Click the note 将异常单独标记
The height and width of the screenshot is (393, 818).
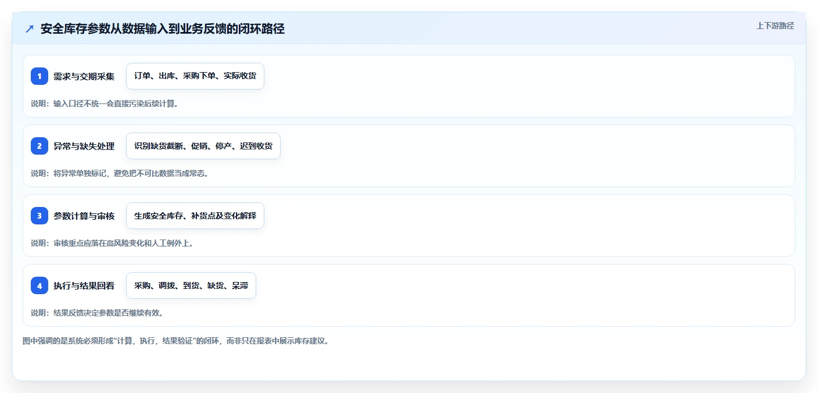pyautogui.click(x=120, y=173)
